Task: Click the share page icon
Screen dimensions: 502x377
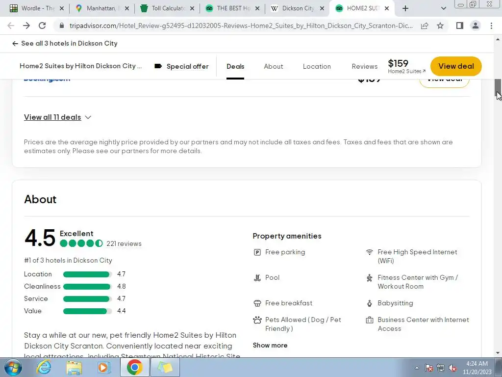Action: pos(425,26)
